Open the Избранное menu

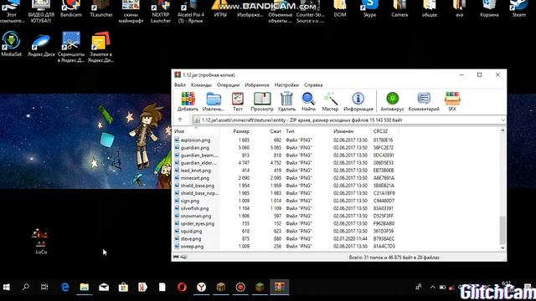[257, 85]
